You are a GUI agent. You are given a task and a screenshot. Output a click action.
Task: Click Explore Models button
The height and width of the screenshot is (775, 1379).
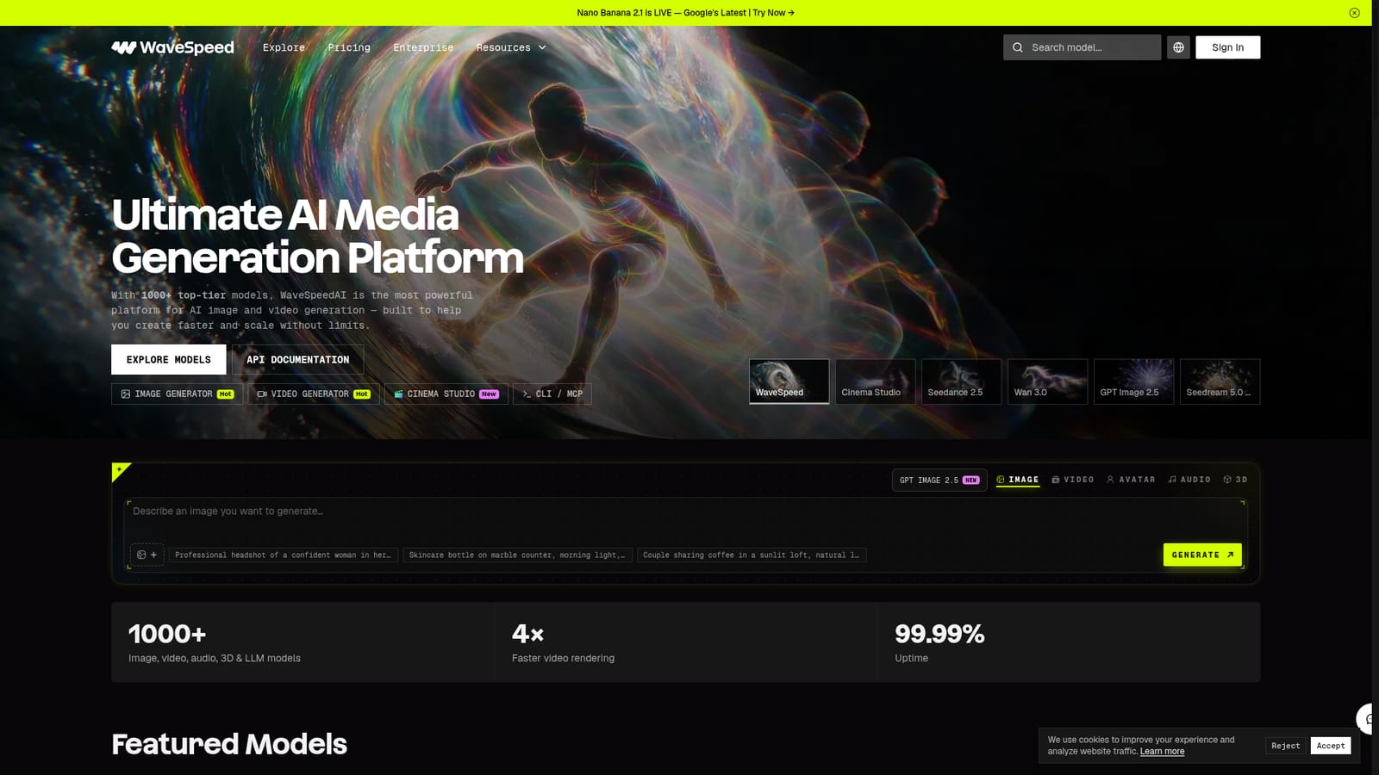point(169,360)
